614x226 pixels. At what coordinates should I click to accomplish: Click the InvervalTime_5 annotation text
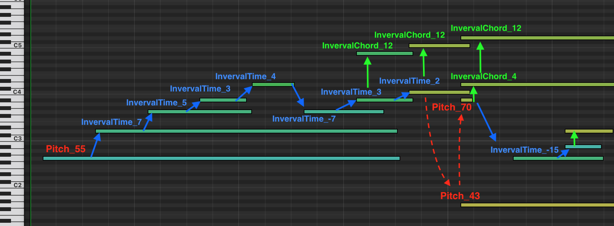click(x=156, y=103)
